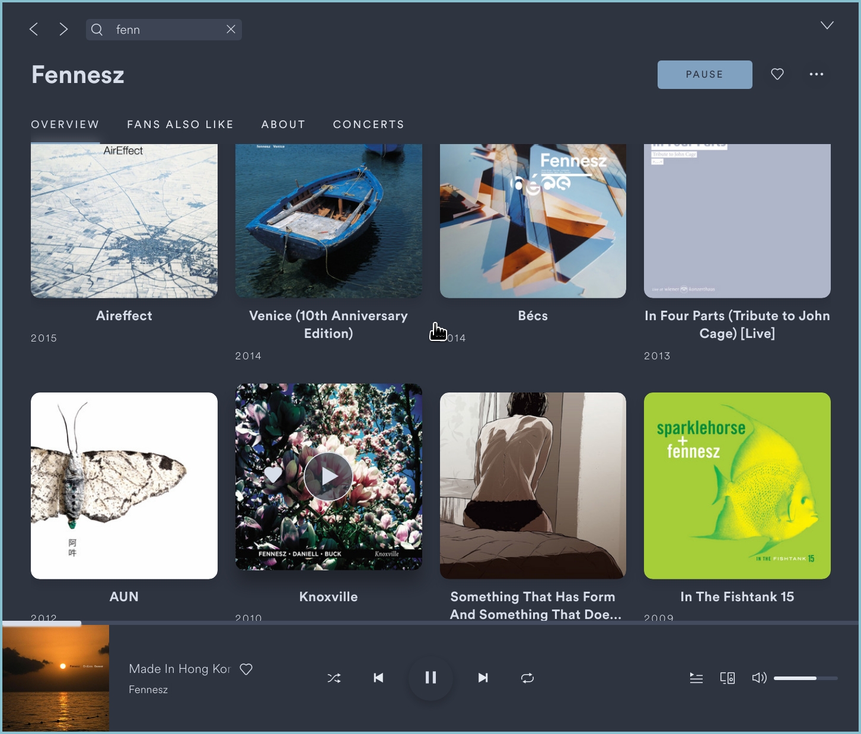Skip to the next track
The width and height of the screenshot is (861, 734).
click(483, 678)
